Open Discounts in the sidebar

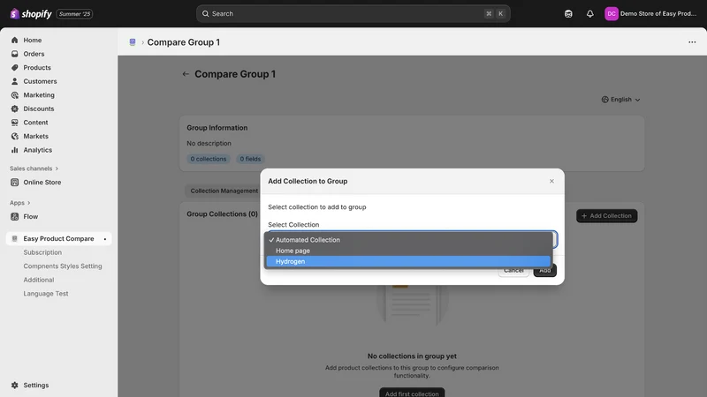(x=39, y=109)
